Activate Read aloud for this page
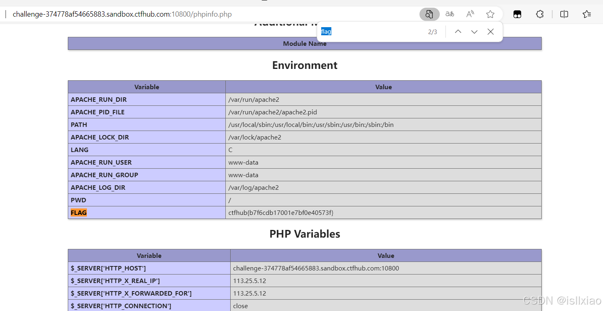This screenshot has width=603, height=311. 470,14
